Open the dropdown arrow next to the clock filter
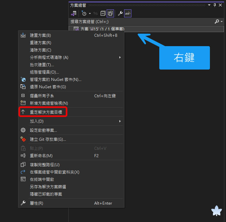The image size is (226, 222). click(90, 13)
